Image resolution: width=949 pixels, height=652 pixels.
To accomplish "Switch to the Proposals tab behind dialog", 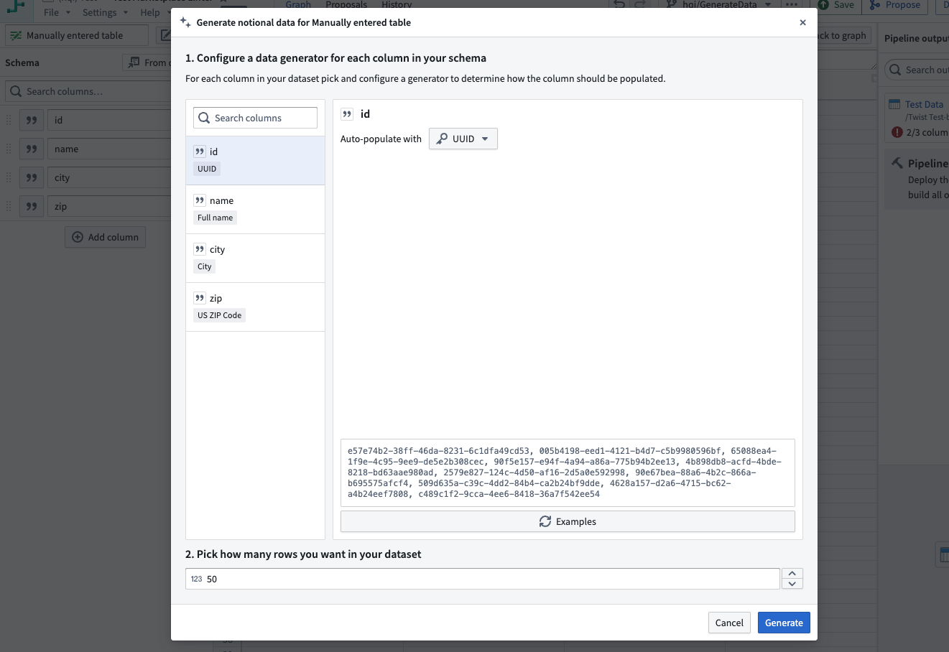I will [x=346, y=4].
